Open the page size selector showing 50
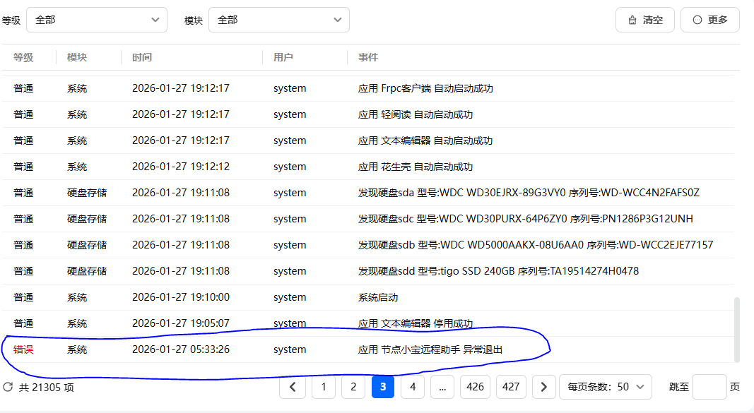Screen dimensions: 754x413 click(604, 387)
